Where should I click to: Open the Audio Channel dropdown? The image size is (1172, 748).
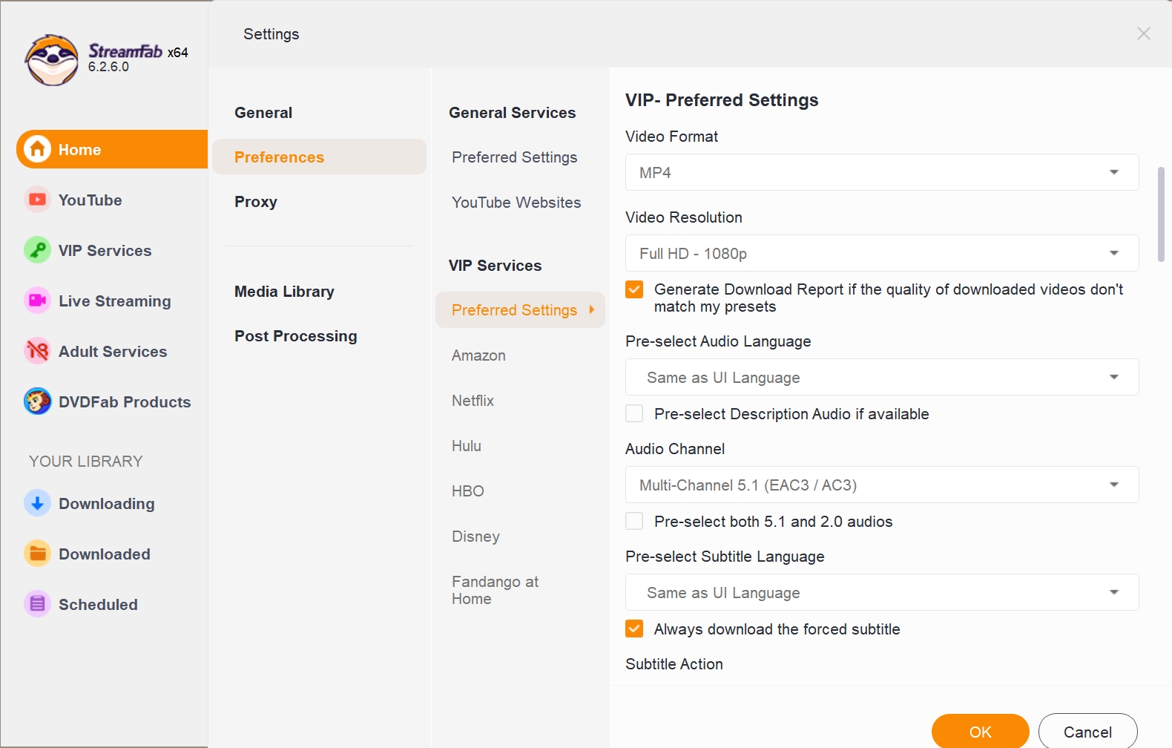882,485
